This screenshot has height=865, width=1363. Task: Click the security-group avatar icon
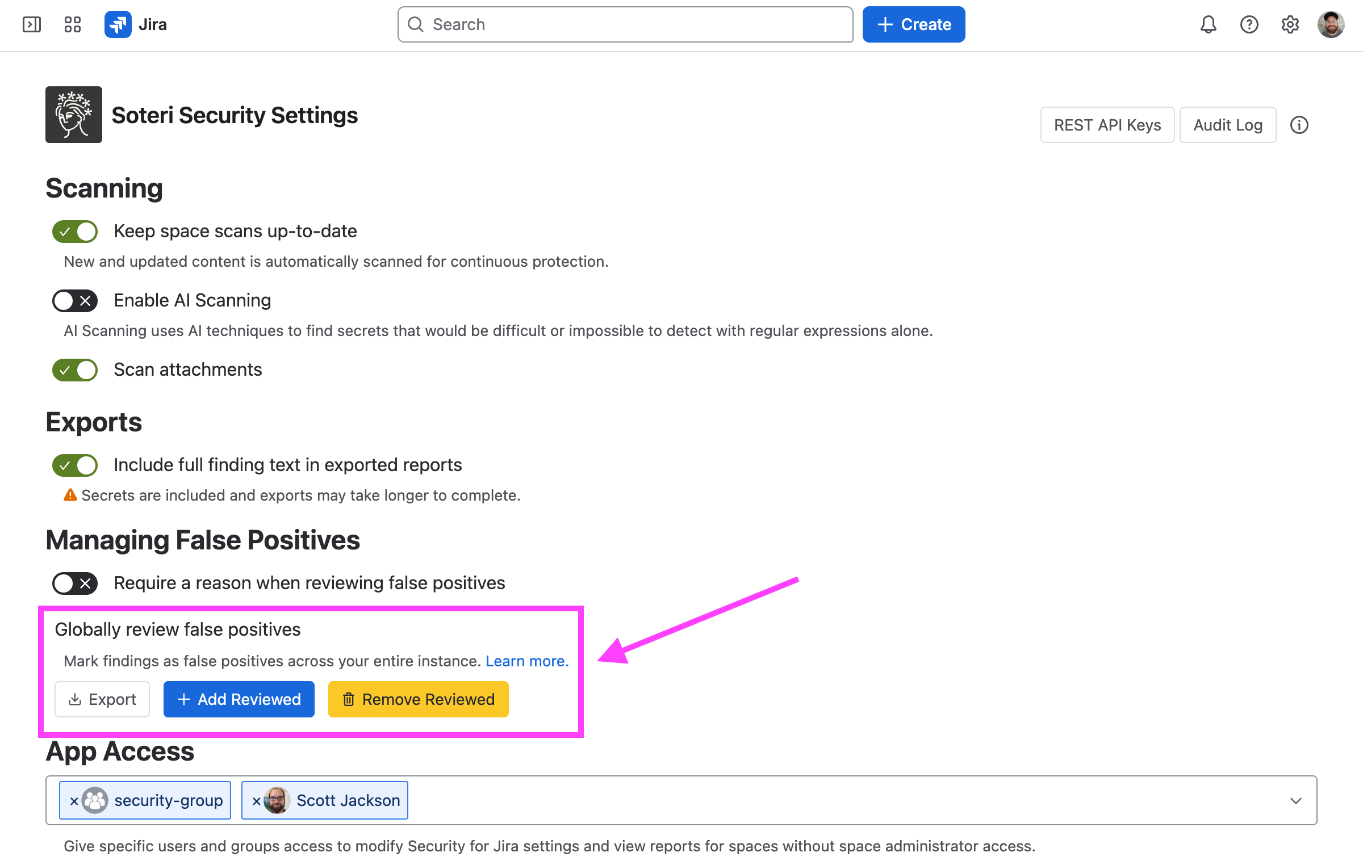[95, 800]
